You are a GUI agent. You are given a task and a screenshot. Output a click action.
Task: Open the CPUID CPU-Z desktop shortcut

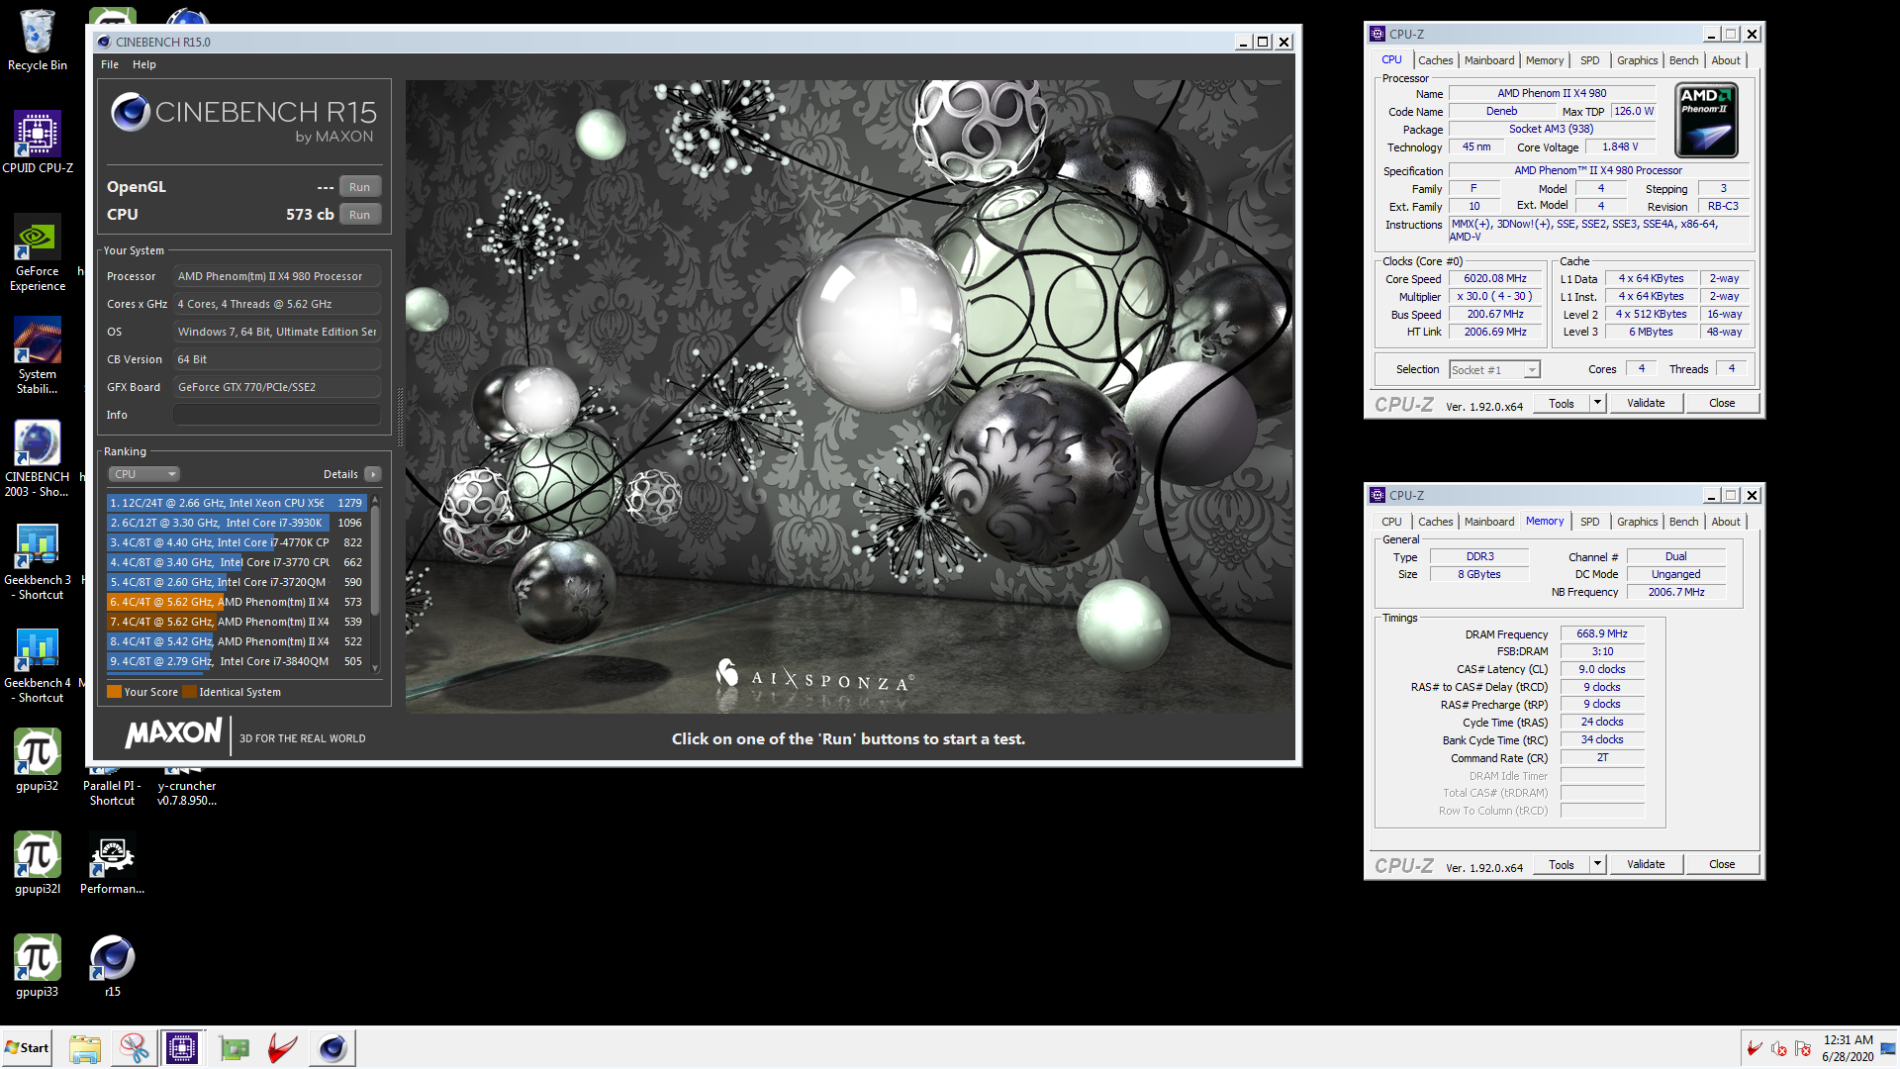[x=38, y=143]
